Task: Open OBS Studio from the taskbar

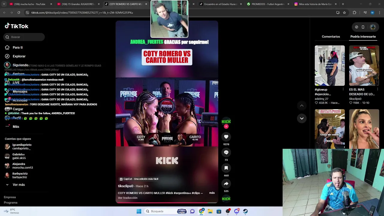Action: (x=228, y=211)
